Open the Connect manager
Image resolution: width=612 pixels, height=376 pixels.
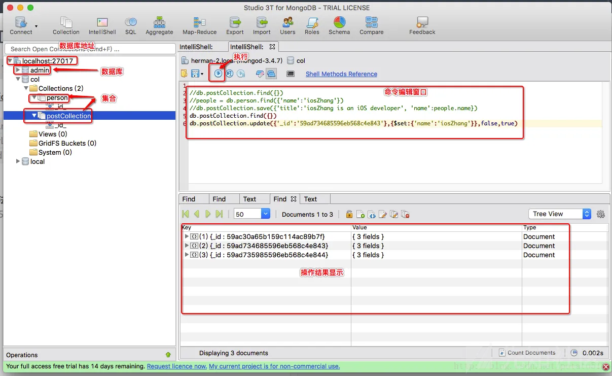21,25
